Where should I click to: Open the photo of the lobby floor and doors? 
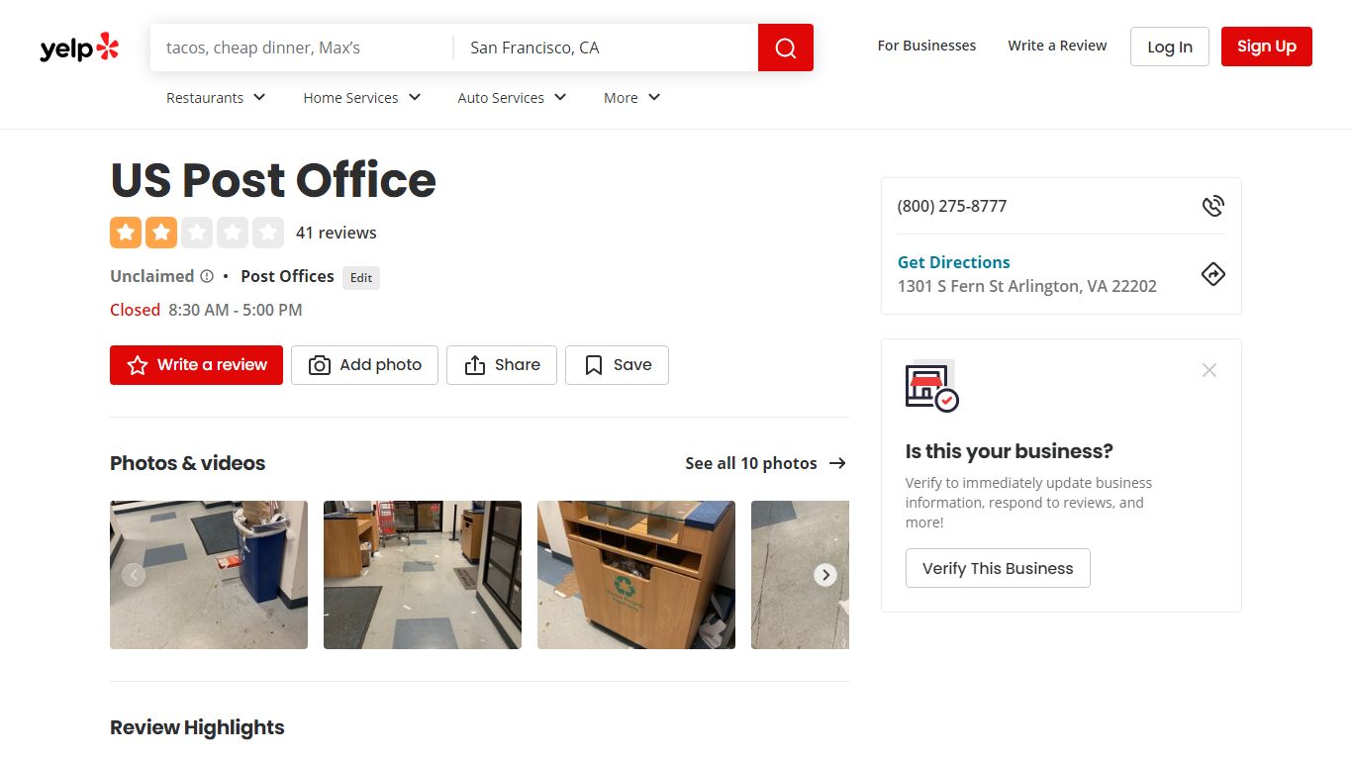tap(423, 575)
